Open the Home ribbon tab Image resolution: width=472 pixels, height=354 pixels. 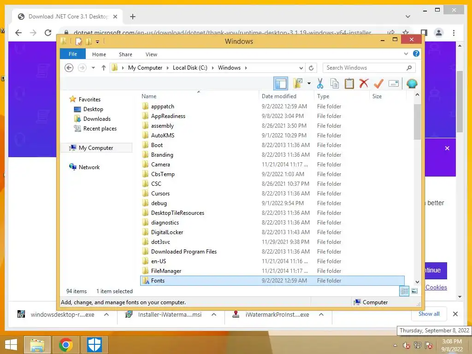click(x=99, y=54)
